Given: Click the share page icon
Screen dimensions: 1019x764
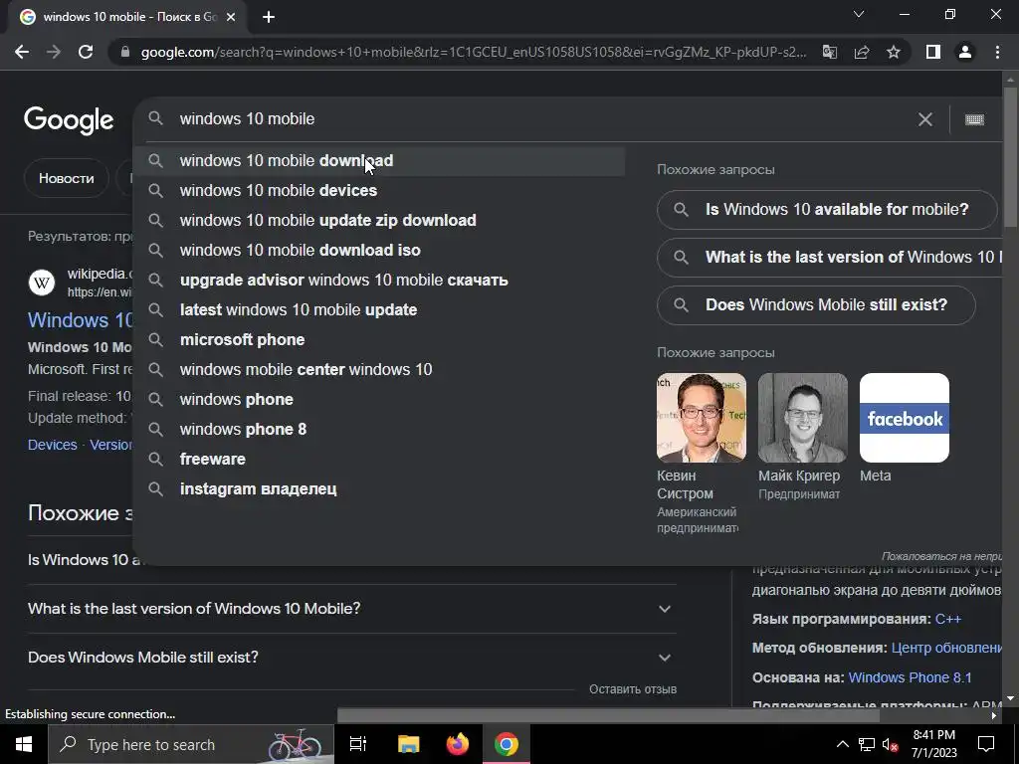Looking at the screenshot, I should pyautogui.click(x=862, y=52).
